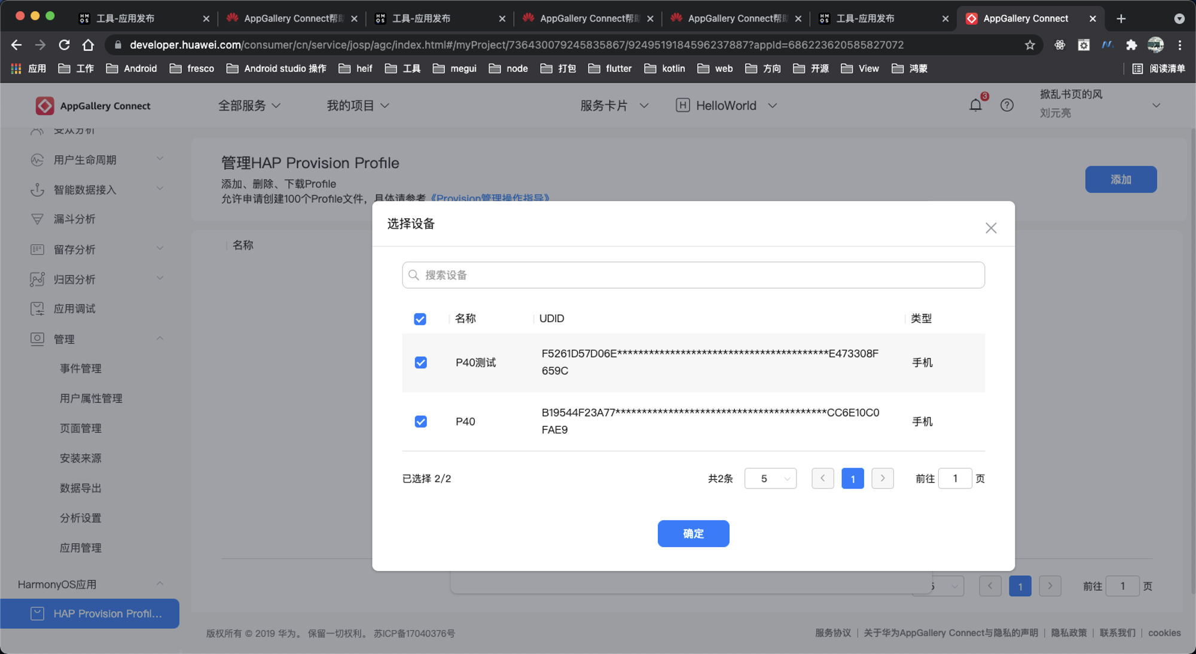Collapse the 管理 sidebar section

(160, 338)
